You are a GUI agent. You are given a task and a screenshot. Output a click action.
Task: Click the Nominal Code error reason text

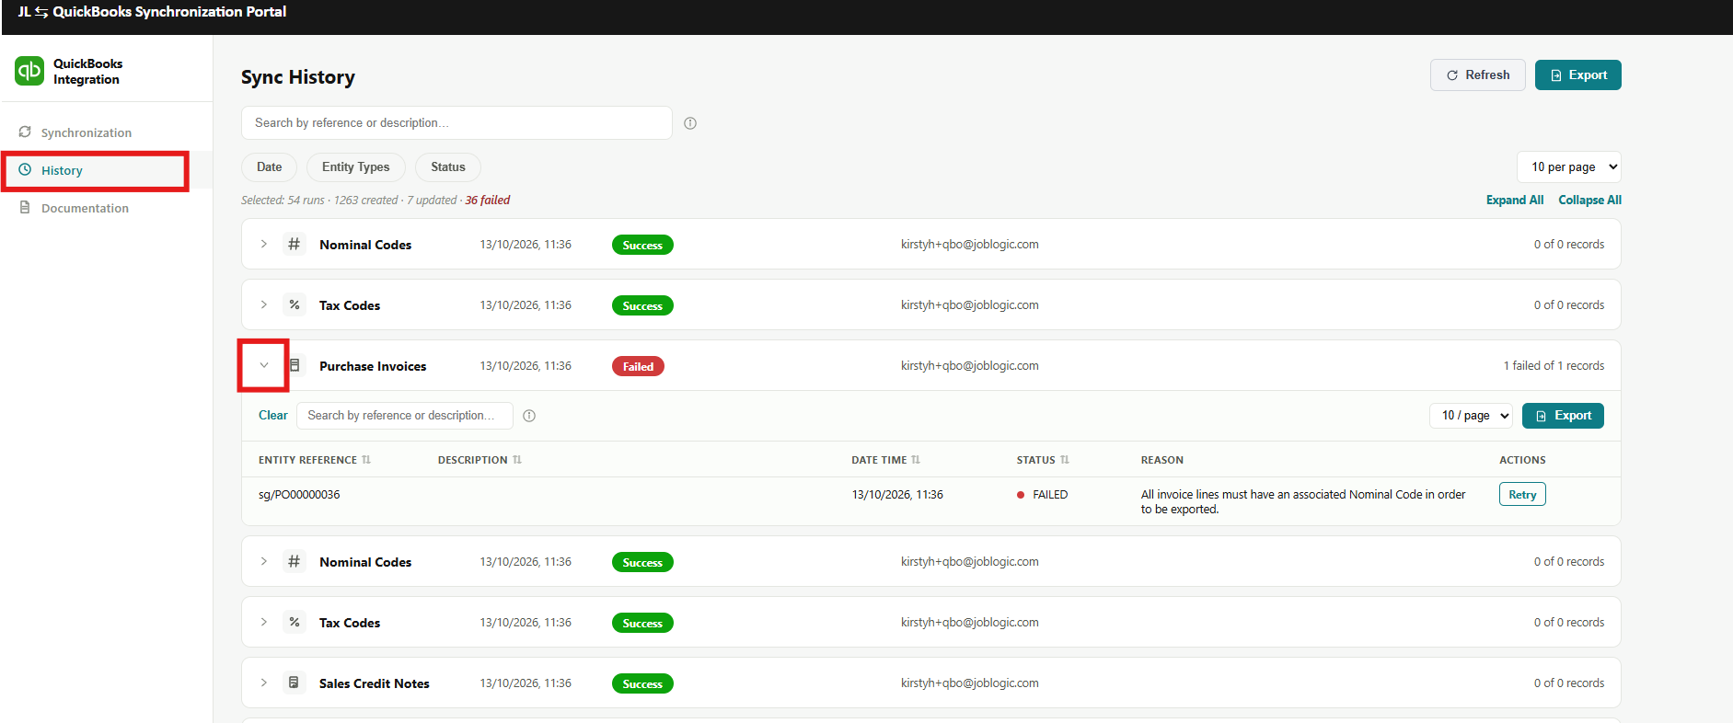(x=1303, y=502)
